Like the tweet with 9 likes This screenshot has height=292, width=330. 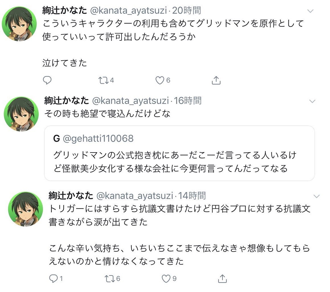click(166, 278)
